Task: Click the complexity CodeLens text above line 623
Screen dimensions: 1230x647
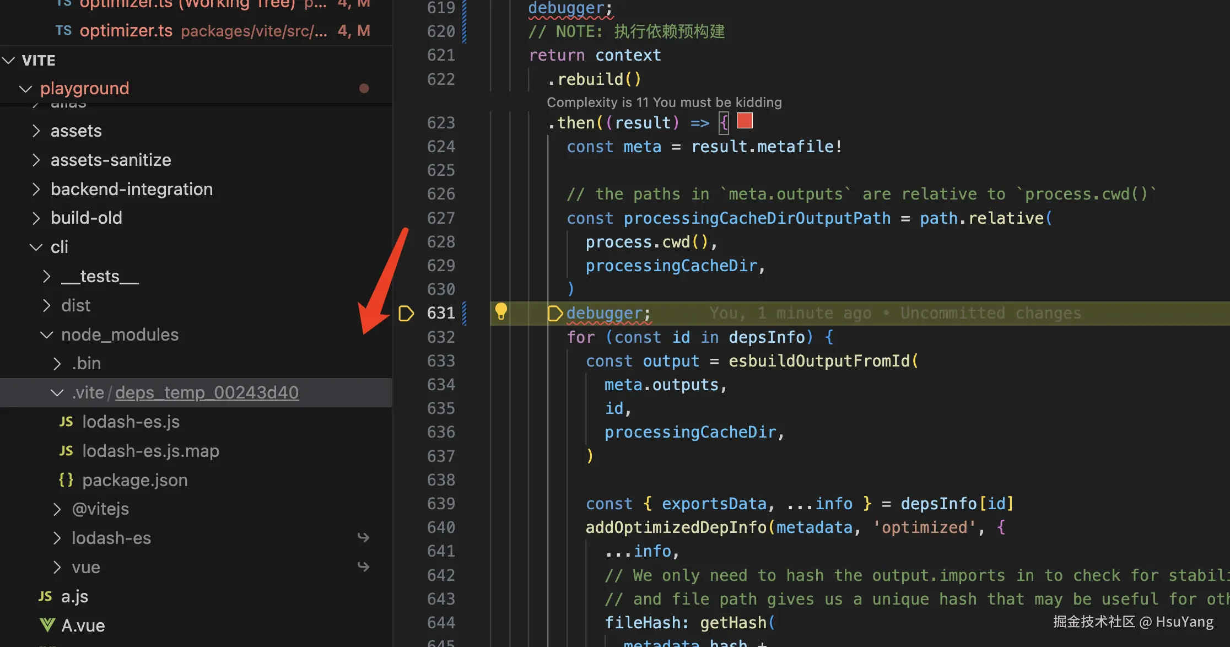Action: point(663,102)
